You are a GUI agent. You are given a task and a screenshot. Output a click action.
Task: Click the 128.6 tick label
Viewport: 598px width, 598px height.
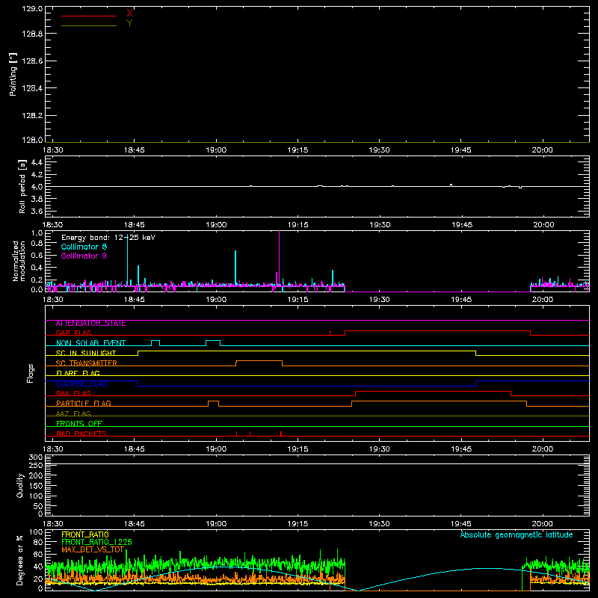32,61
